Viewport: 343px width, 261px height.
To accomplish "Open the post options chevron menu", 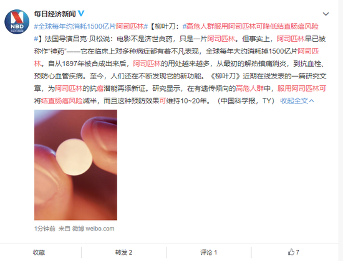I will 326,14.
